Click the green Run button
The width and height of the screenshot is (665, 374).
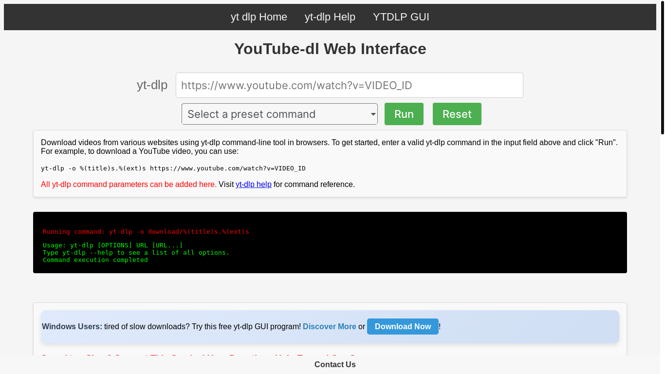point(404,114)
